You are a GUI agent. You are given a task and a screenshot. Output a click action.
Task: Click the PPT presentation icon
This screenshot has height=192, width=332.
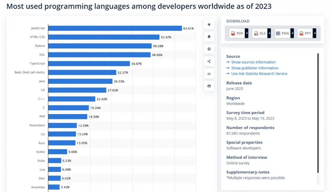coord(301,33)
